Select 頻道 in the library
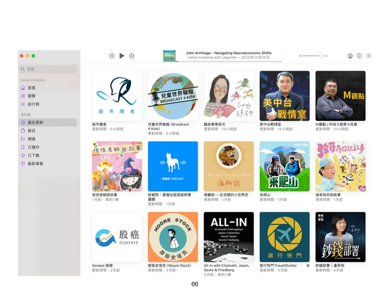This screenshot has width=390, height=293. point(48,139)
